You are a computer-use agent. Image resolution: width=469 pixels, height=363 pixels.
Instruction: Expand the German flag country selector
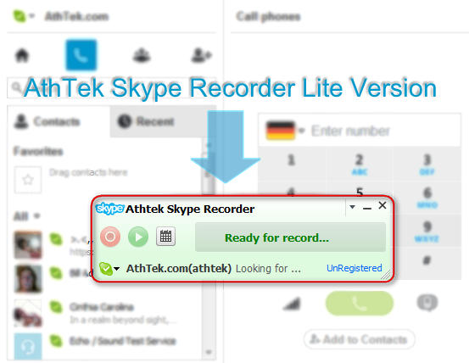[x=285, y=131]
